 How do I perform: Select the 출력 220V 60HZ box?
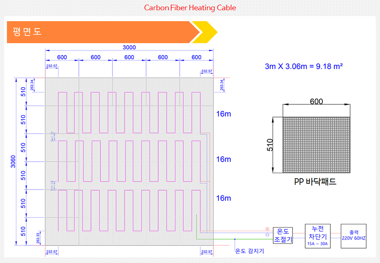pos(354,236)
